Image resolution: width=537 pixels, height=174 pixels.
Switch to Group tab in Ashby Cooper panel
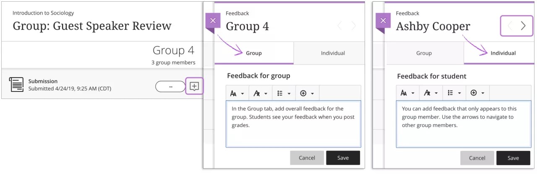424,53
